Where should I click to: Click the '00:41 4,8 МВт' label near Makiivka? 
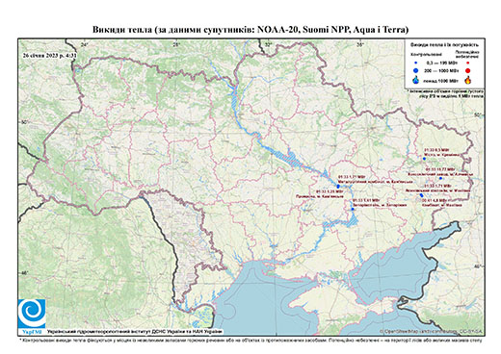pos(434,200)
